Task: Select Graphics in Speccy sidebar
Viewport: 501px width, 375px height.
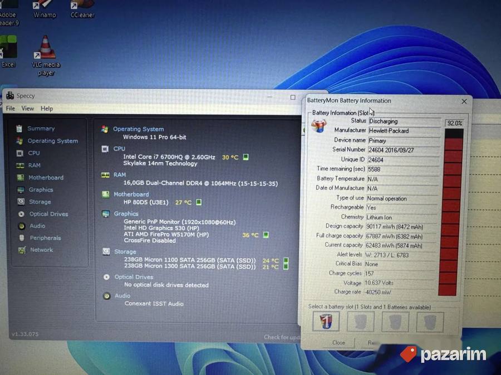Action: pos(41,190)
